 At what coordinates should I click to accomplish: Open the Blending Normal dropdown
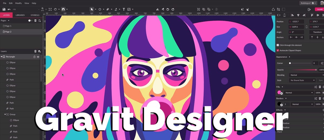306,75
